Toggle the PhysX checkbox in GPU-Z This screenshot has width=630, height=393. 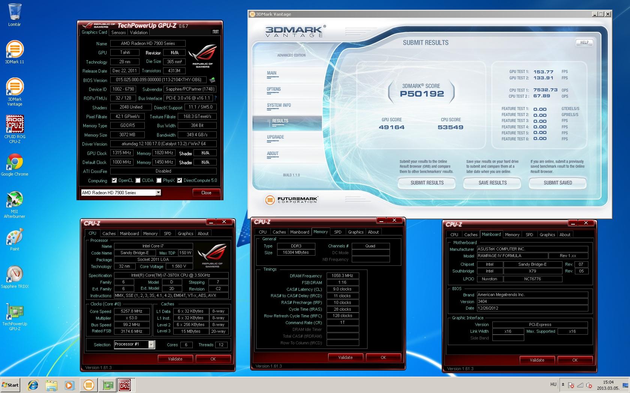coord(159,180)
